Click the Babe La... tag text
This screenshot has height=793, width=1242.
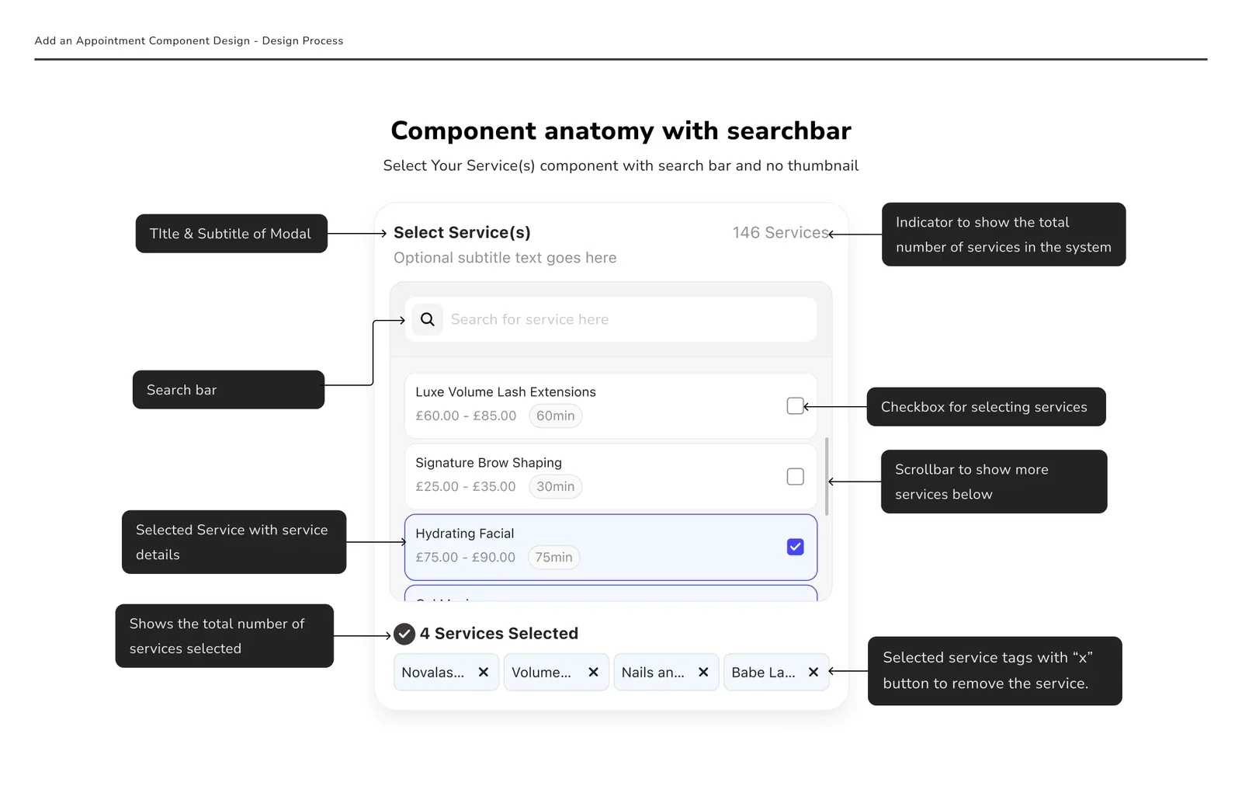pos(763,673)
